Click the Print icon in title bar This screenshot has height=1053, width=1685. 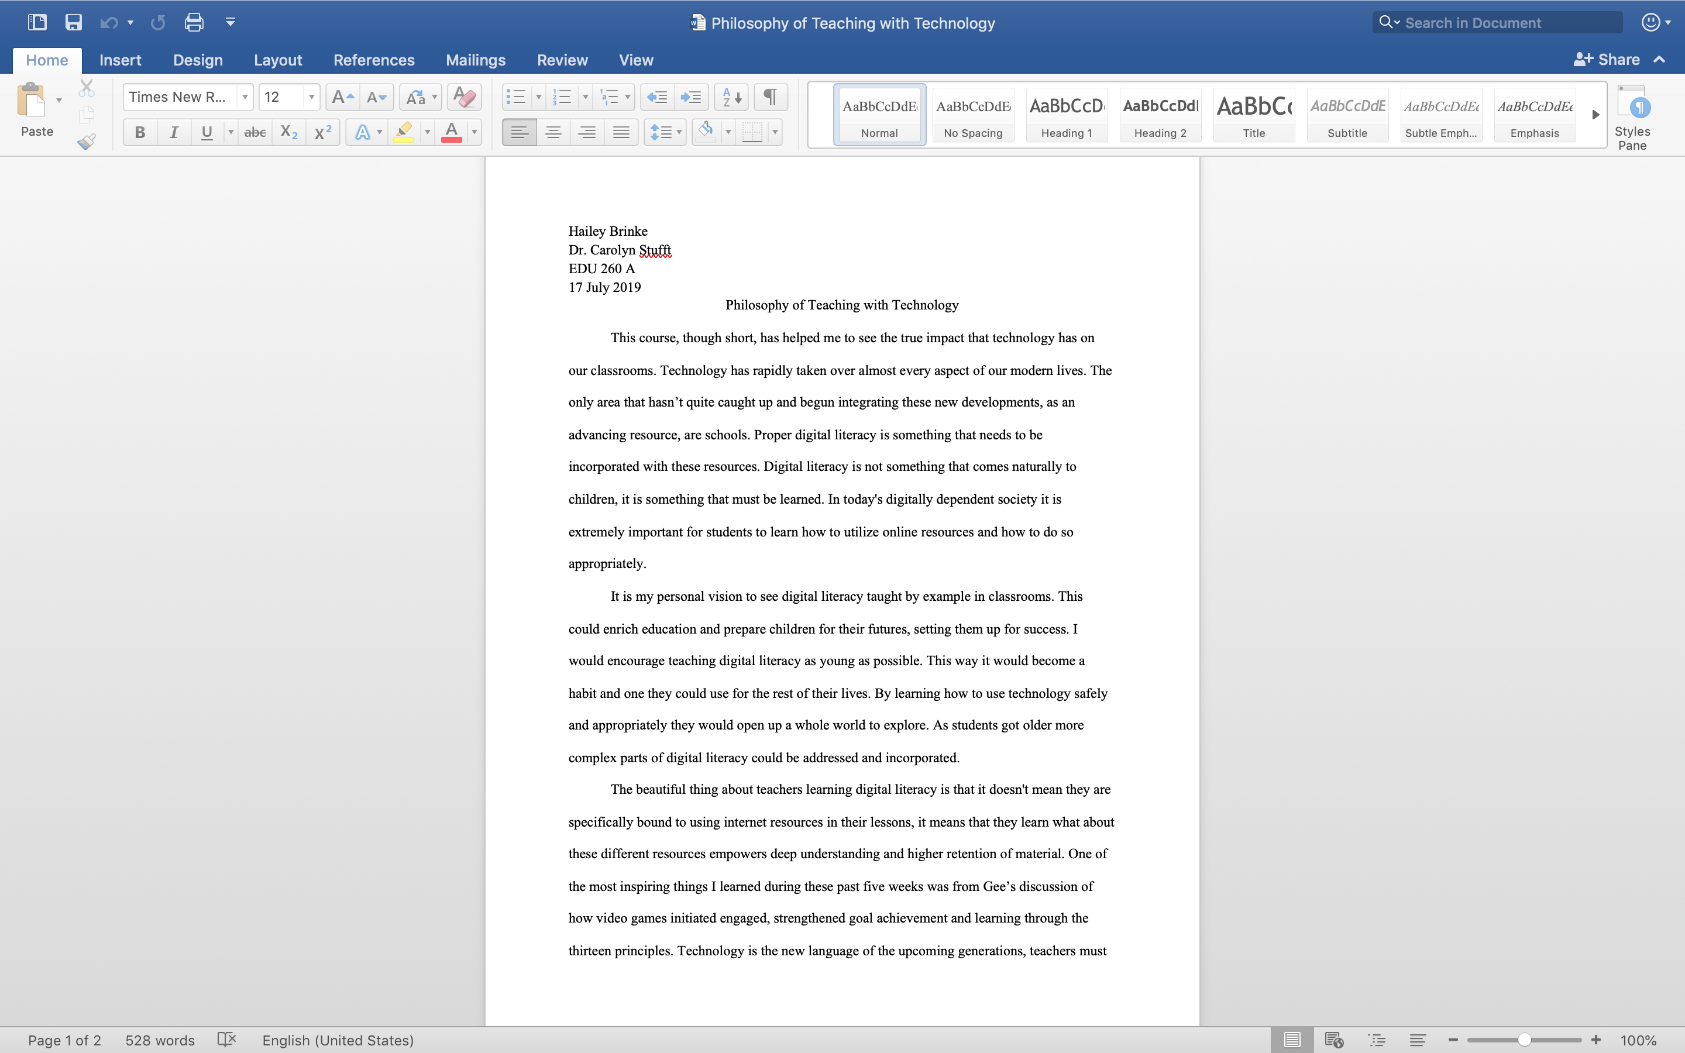(194, 22)
